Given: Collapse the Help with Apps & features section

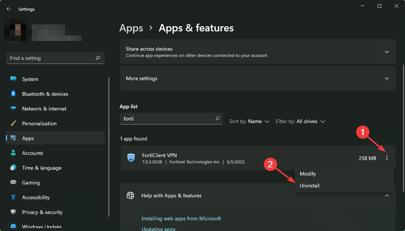Looking at the screenshot, I should [387, 196].
